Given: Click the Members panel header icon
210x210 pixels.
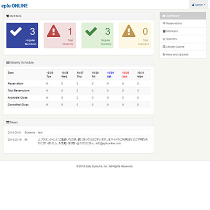Looking at the screenshot, I should 8,16.
